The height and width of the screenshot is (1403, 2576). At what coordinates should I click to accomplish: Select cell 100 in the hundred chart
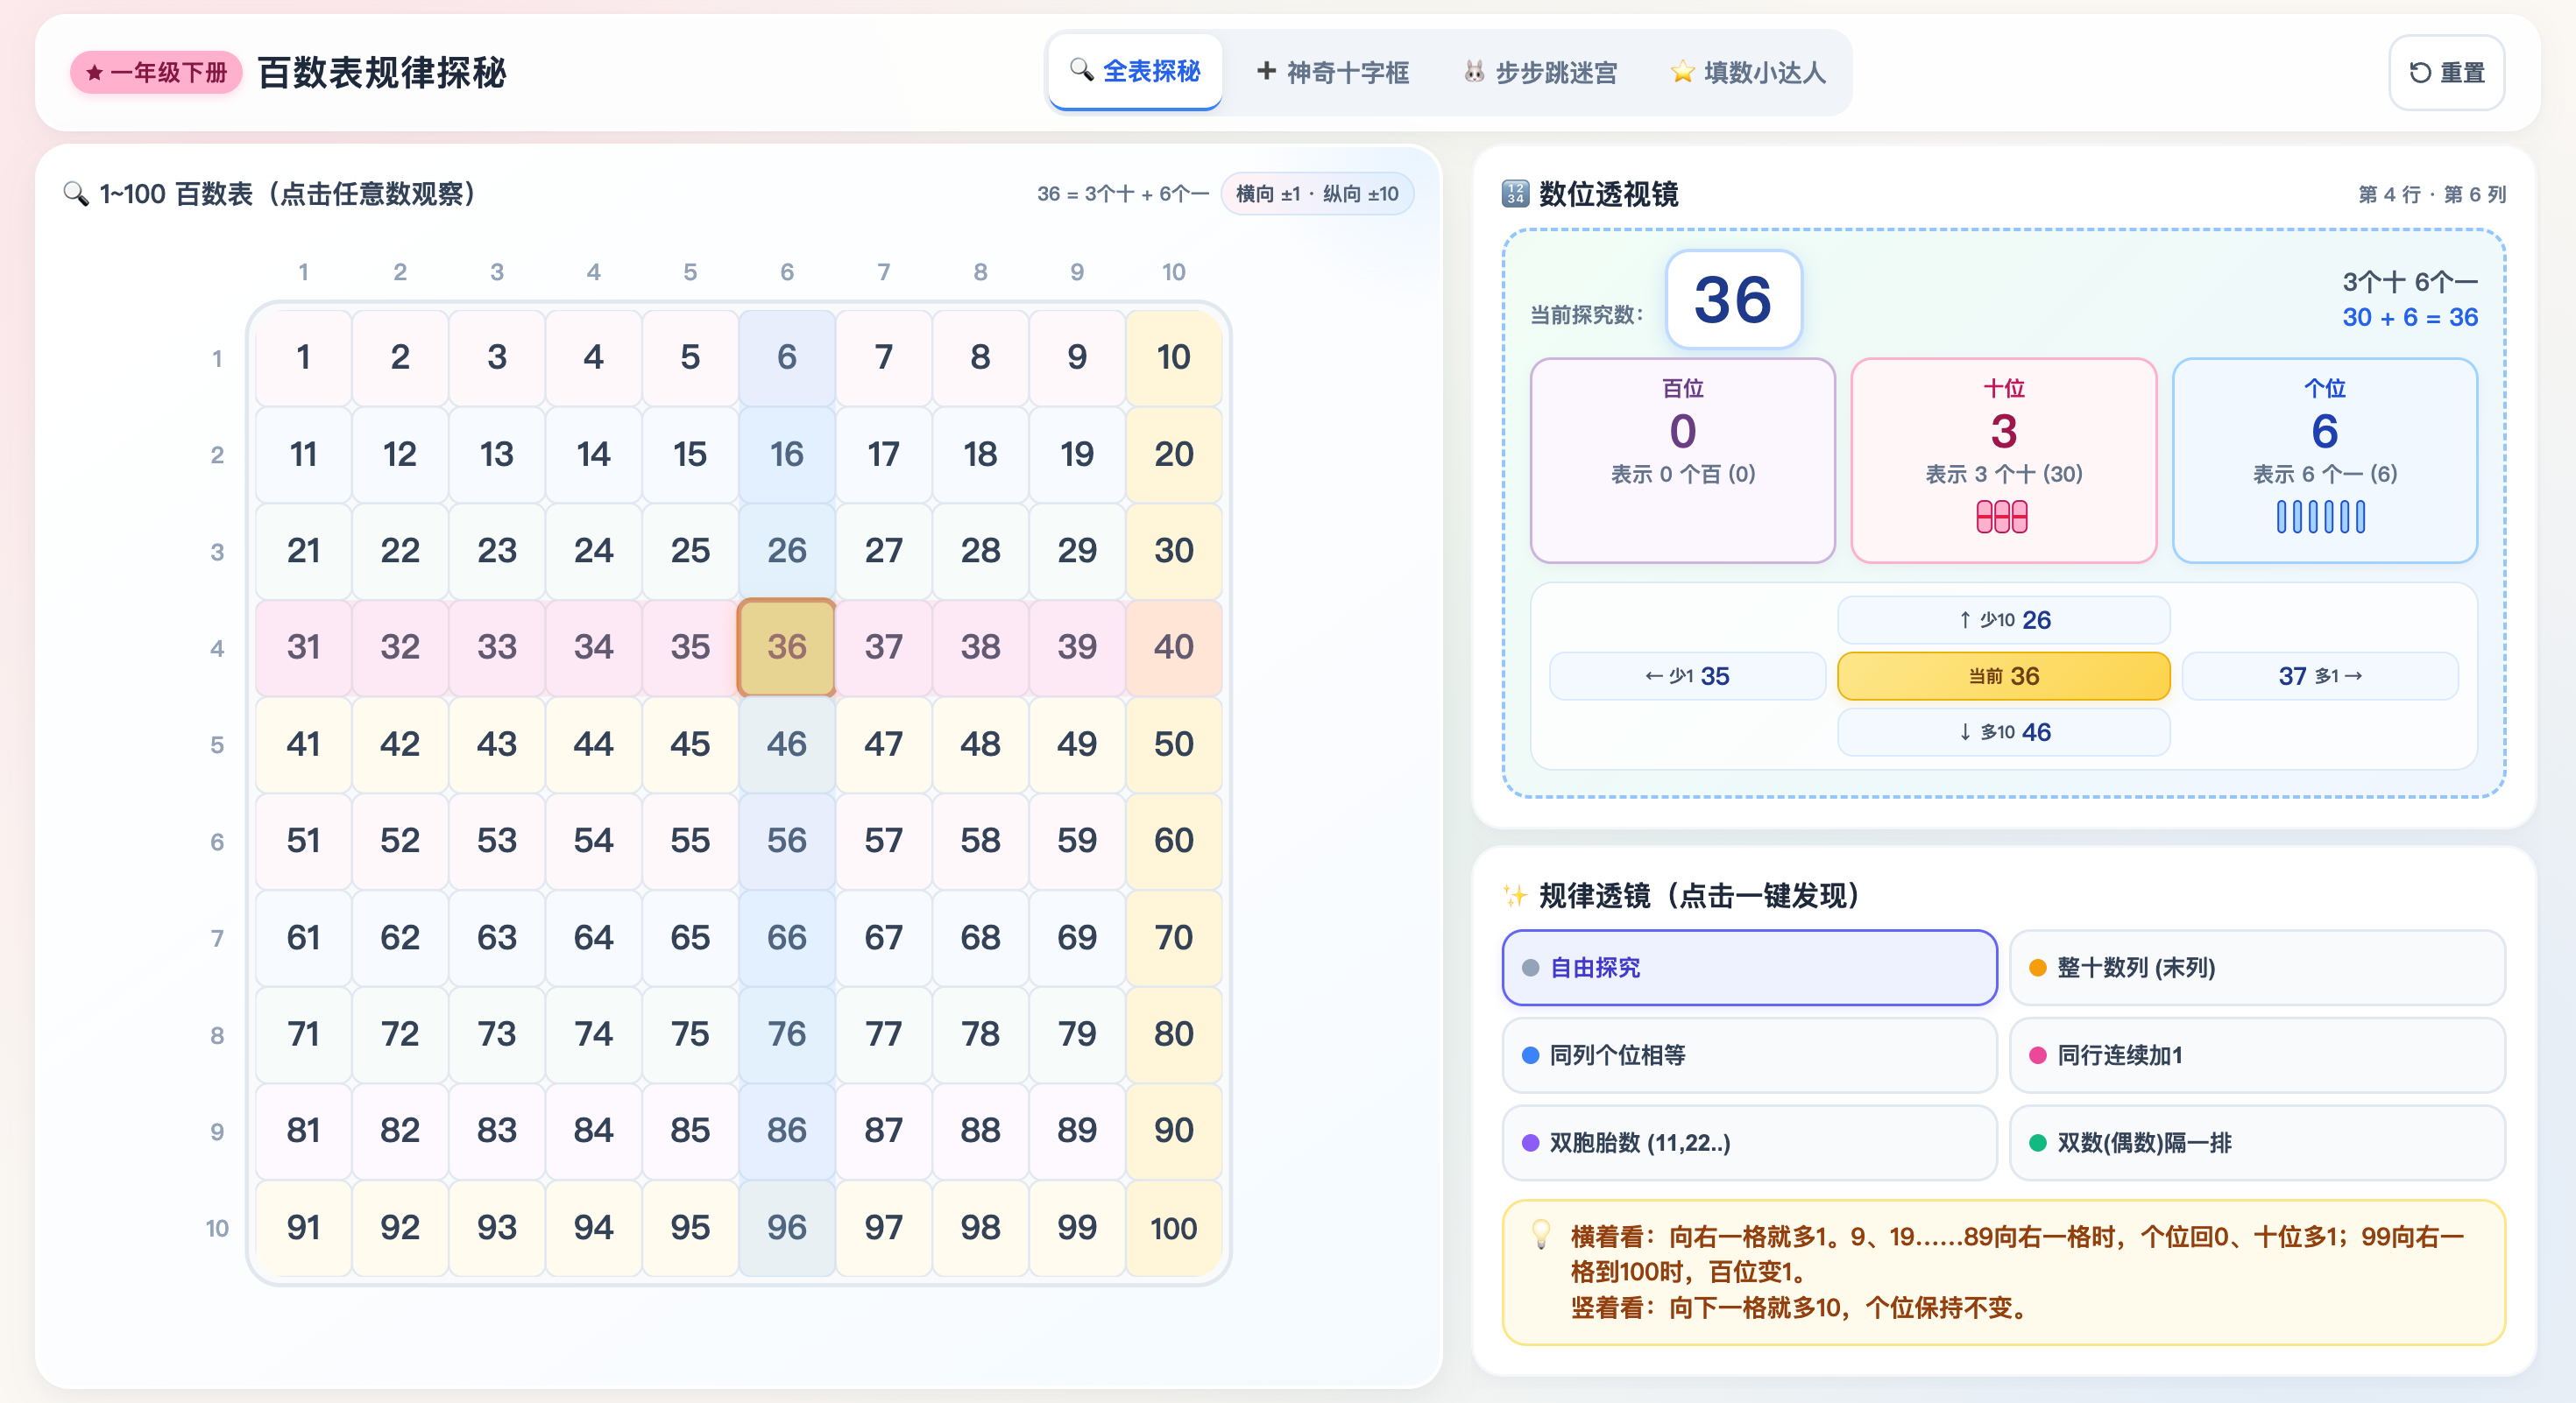point(1173,1227)
